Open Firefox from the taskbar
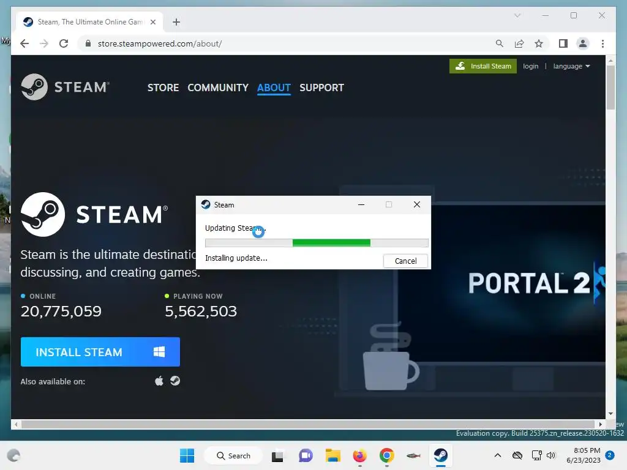This screenshot has width=627, height=470. [359, 455]
